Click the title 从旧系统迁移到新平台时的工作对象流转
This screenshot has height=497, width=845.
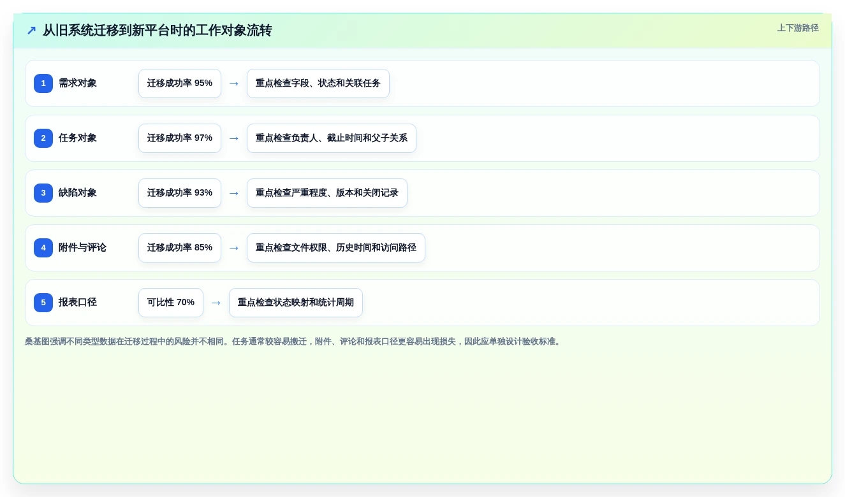tap(157, 31)
